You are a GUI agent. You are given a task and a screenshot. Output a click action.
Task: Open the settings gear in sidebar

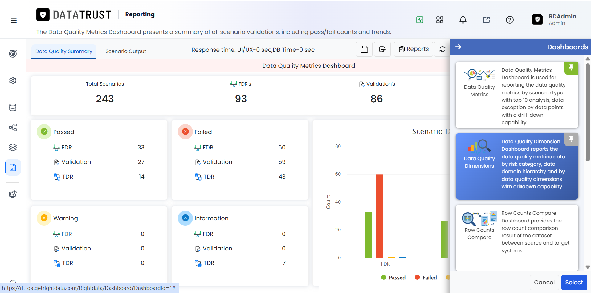coord(13,80)
